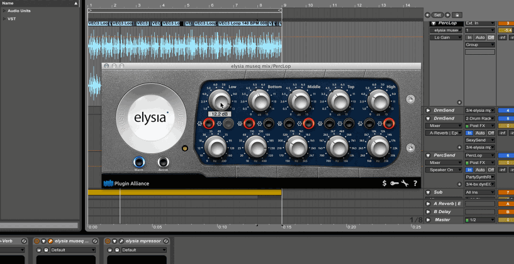Fold the PercLop track triangle

point(433,23)
